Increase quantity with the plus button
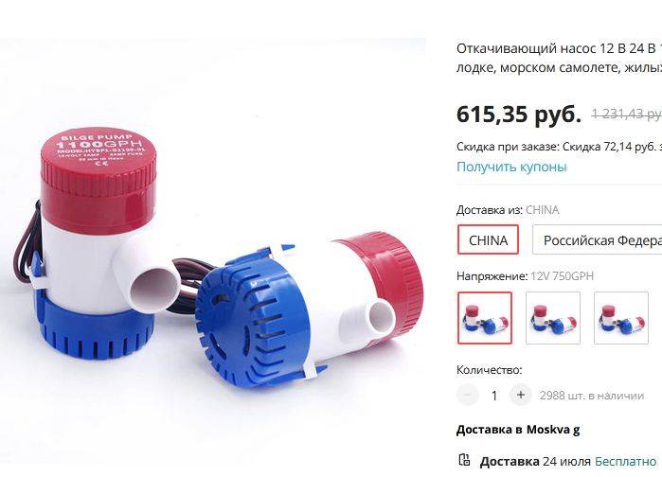The width and height of the screenshot is (662, 477). pyautogui.click(x=521, y=396)
